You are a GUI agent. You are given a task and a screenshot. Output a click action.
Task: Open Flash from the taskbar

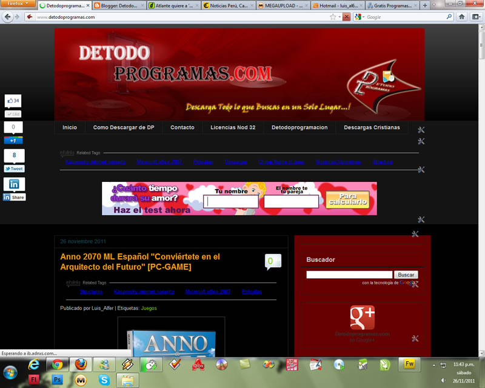34,380
